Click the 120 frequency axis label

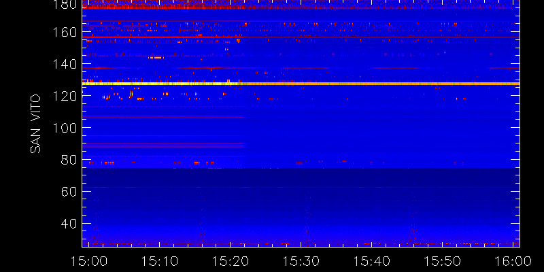point(65,97)
